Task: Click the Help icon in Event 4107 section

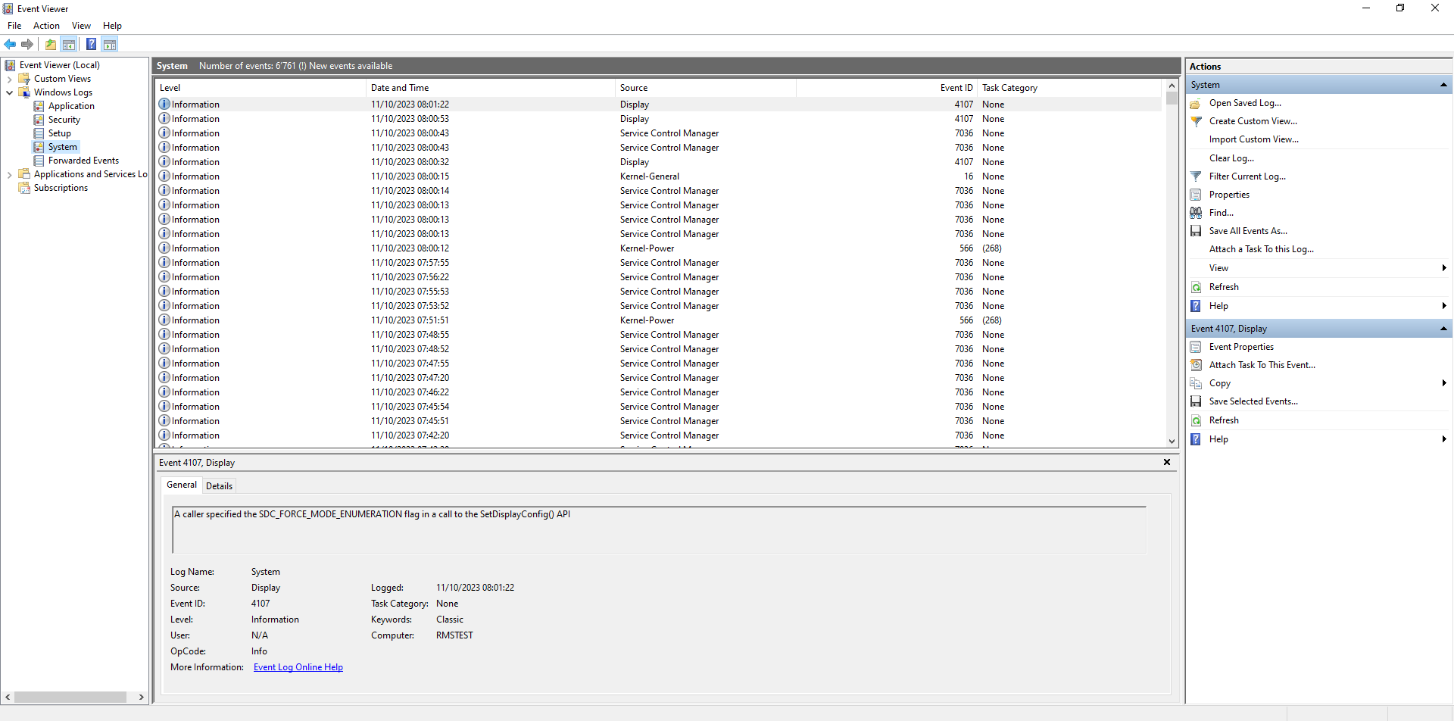Action: coord(1196,439)
